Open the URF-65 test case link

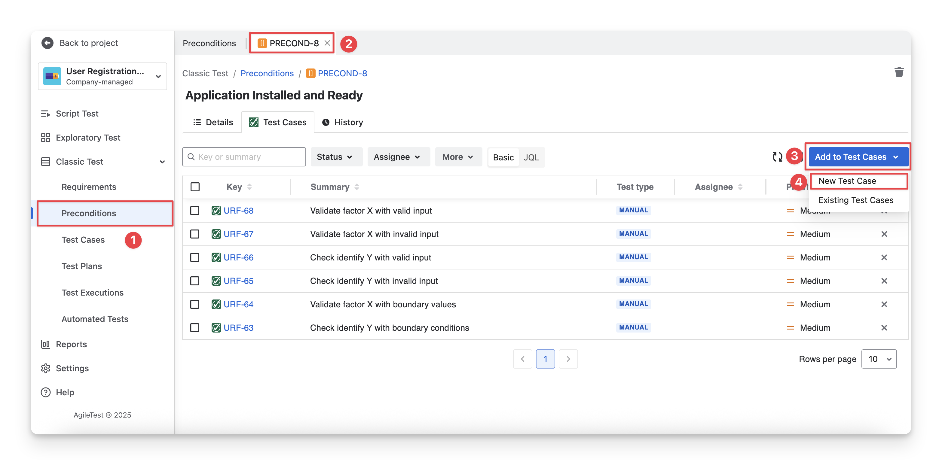tap(238, 281)
